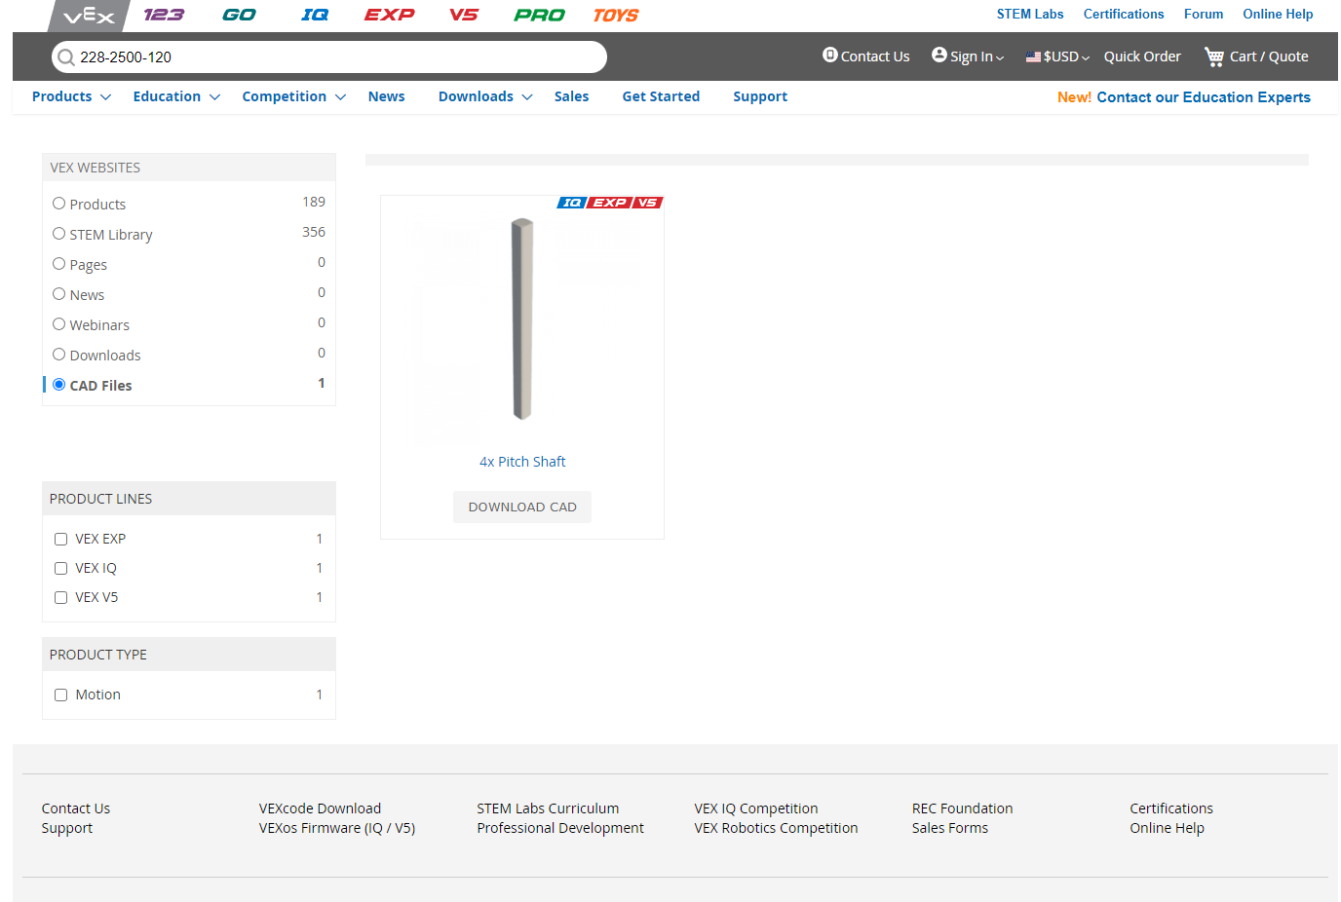
Task: Open the VEX home logo
Action: tap(89, 16)
